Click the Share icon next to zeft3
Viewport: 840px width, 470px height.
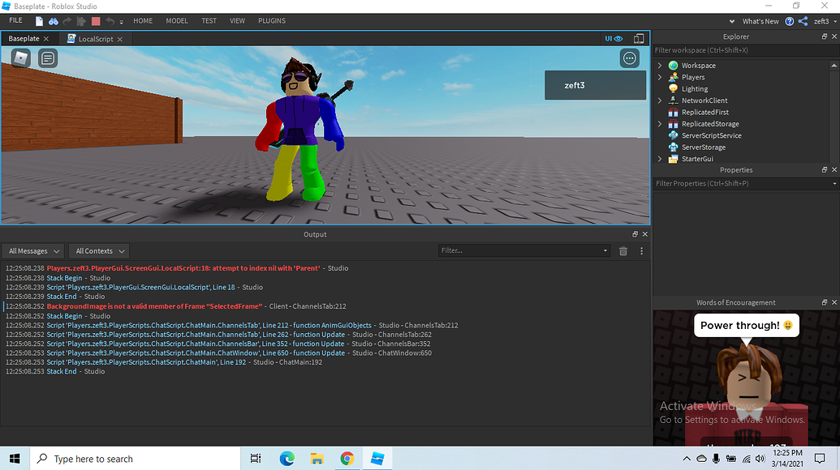click(x=803, y=21)
